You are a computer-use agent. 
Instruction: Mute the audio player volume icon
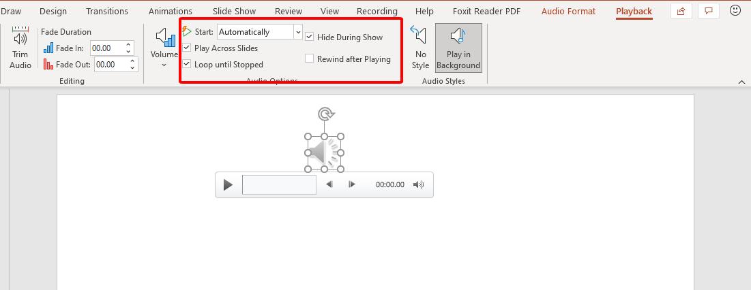(x=418, y=185)
